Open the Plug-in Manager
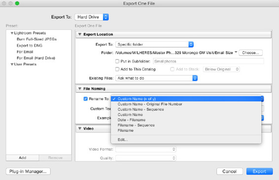Image resolution: width=279 pixels, height=180 pixels. coord(28,172)
